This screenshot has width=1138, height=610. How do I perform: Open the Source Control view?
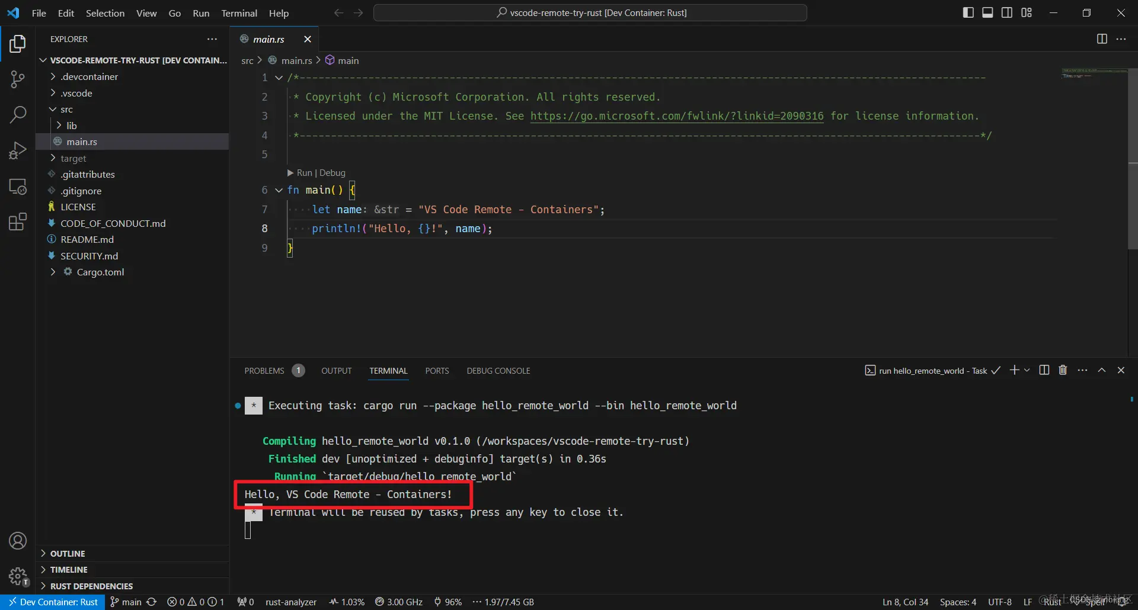(18, 79)
